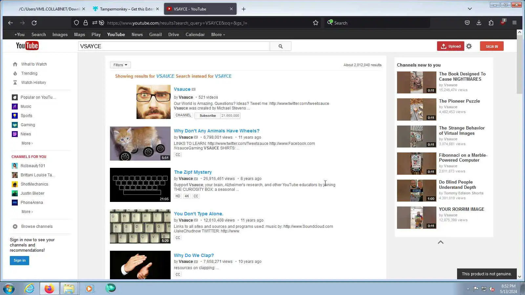Open the Firefox downloads panel
The image size is (525, 295).
[479, 23]
